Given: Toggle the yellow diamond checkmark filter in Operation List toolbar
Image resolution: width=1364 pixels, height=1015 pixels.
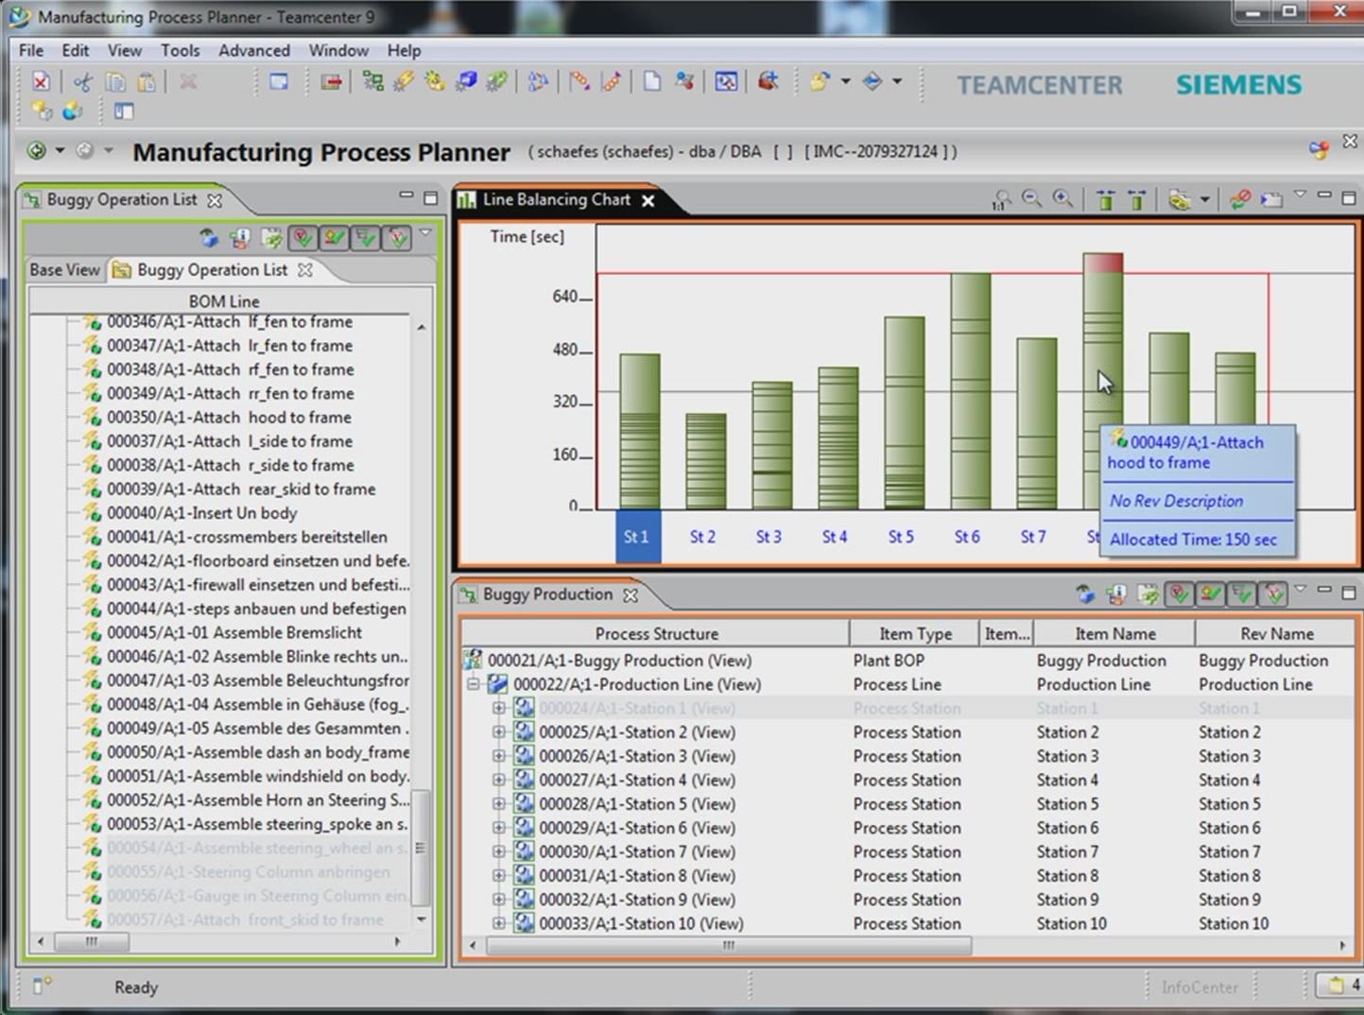Looking at the screenshot, I should 334,238.
